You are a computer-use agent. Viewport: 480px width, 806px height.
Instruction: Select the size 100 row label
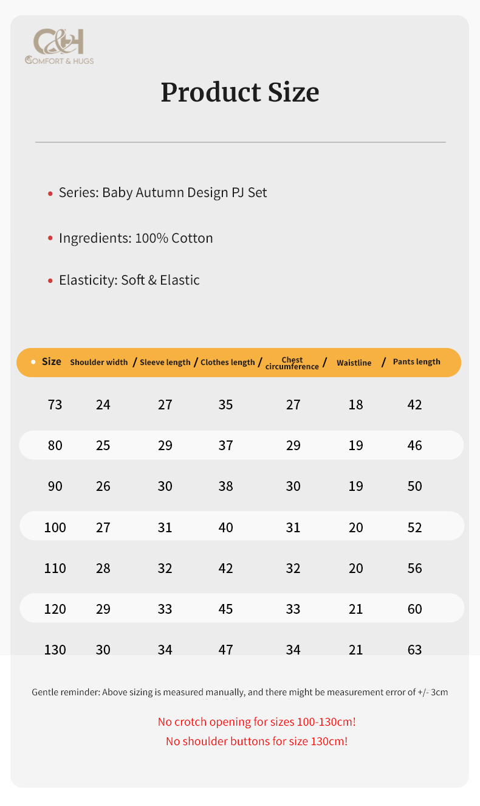(x=55, y=527)
